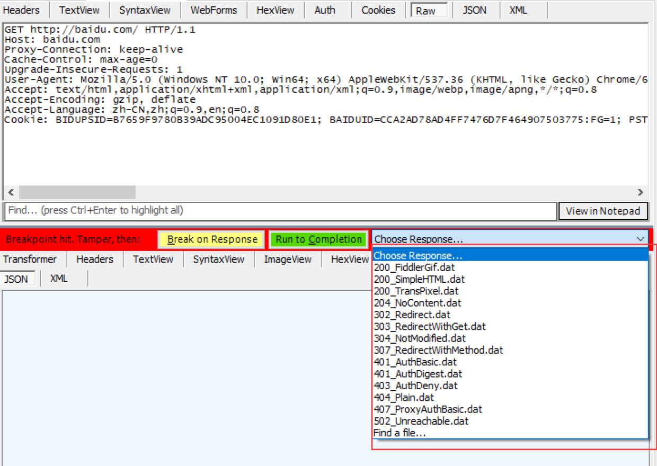Screen dimensions: 657x466
Task: Click the Upgrade-Insecure-Requests: 1 line
Action: (x=94, y=69)
